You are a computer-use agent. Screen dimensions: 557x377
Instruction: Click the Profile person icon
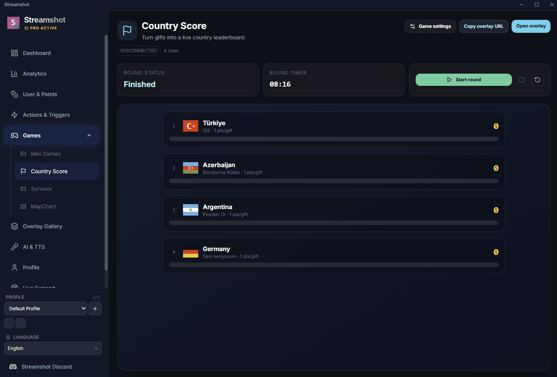pos(15,267)
